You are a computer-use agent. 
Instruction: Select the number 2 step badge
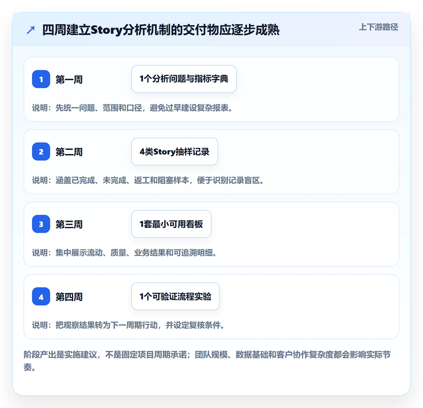[41, 151]
